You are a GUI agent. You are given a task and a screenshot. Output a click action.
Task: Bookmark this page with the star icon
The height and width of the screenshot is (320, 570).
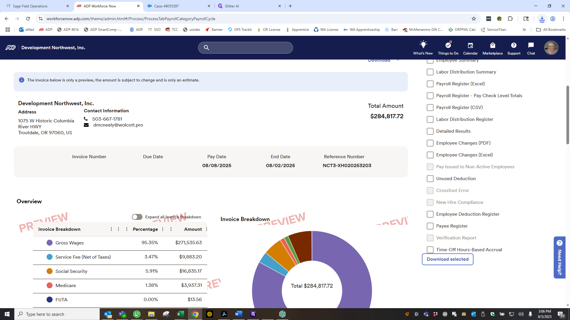click(474, 19)
